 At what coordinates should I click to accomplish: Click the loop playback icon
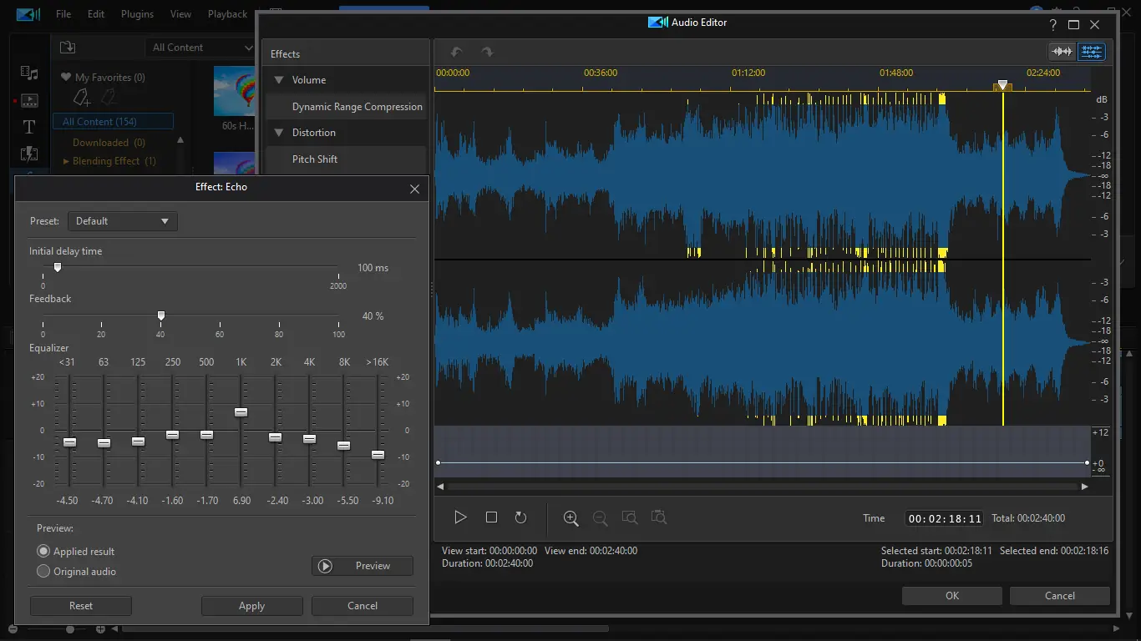[x=520, y=517]
